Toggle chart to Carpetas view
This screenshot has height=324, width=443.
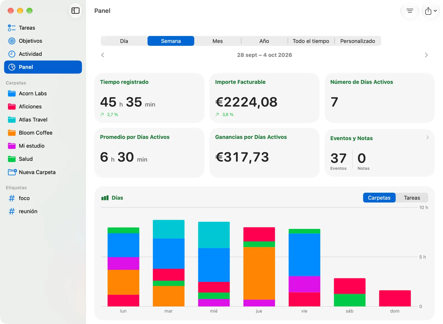tap(379, 198)
